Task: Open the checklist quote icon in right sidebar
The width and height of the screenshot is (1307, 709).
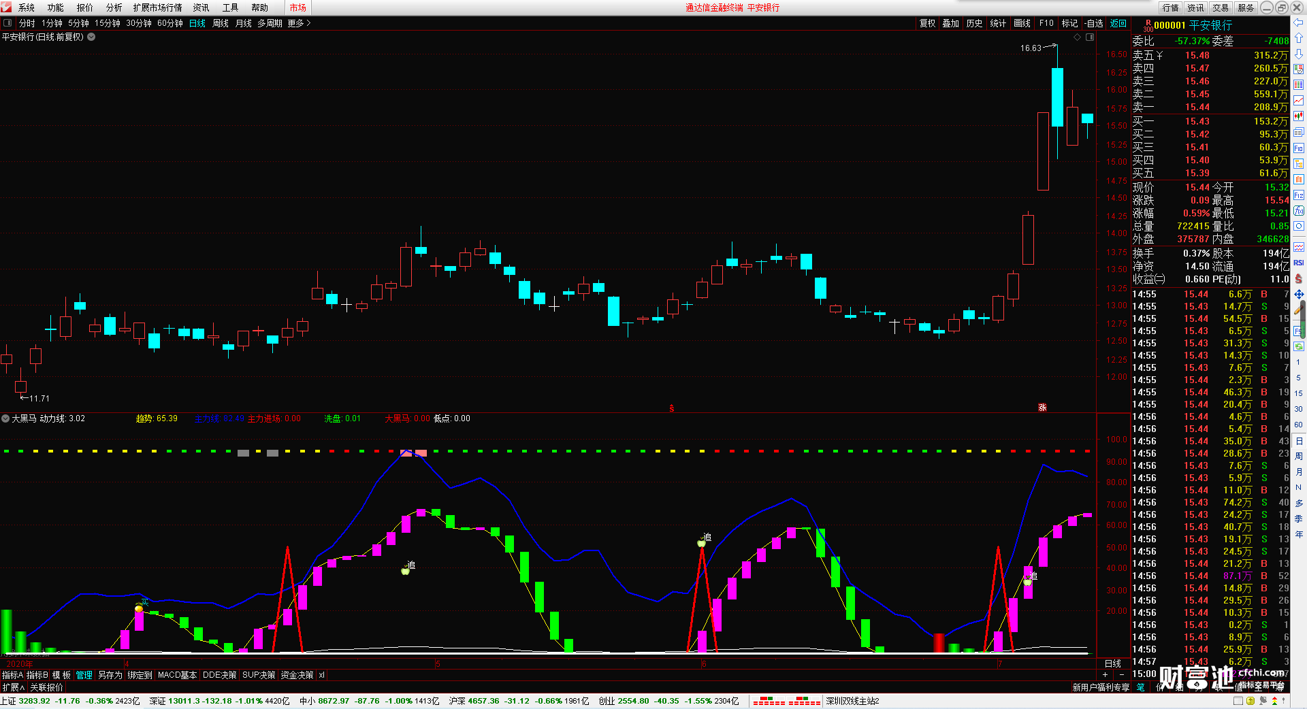Action: [x=1298, y=69]
